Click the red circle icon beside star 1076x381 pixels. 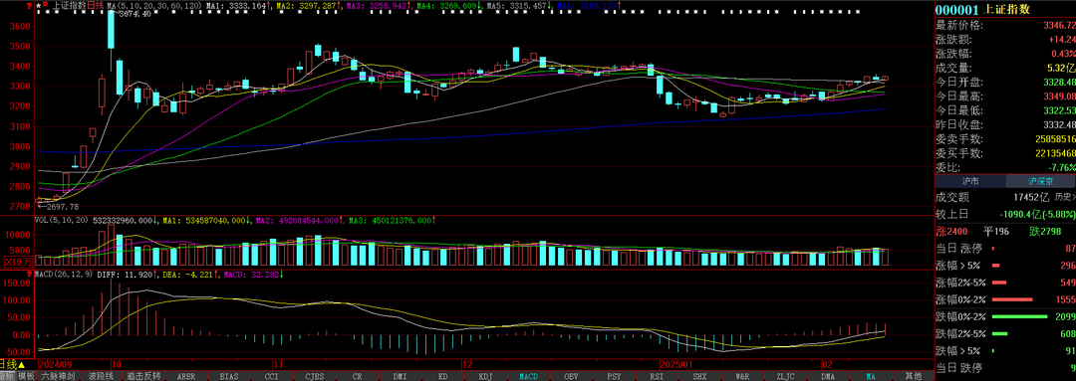[45, 4]
